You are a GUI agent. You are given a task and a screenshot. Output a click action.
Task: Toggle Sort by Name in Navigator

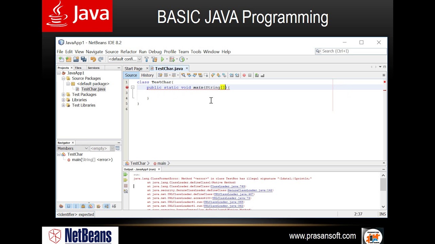click(x=106, y=206)
